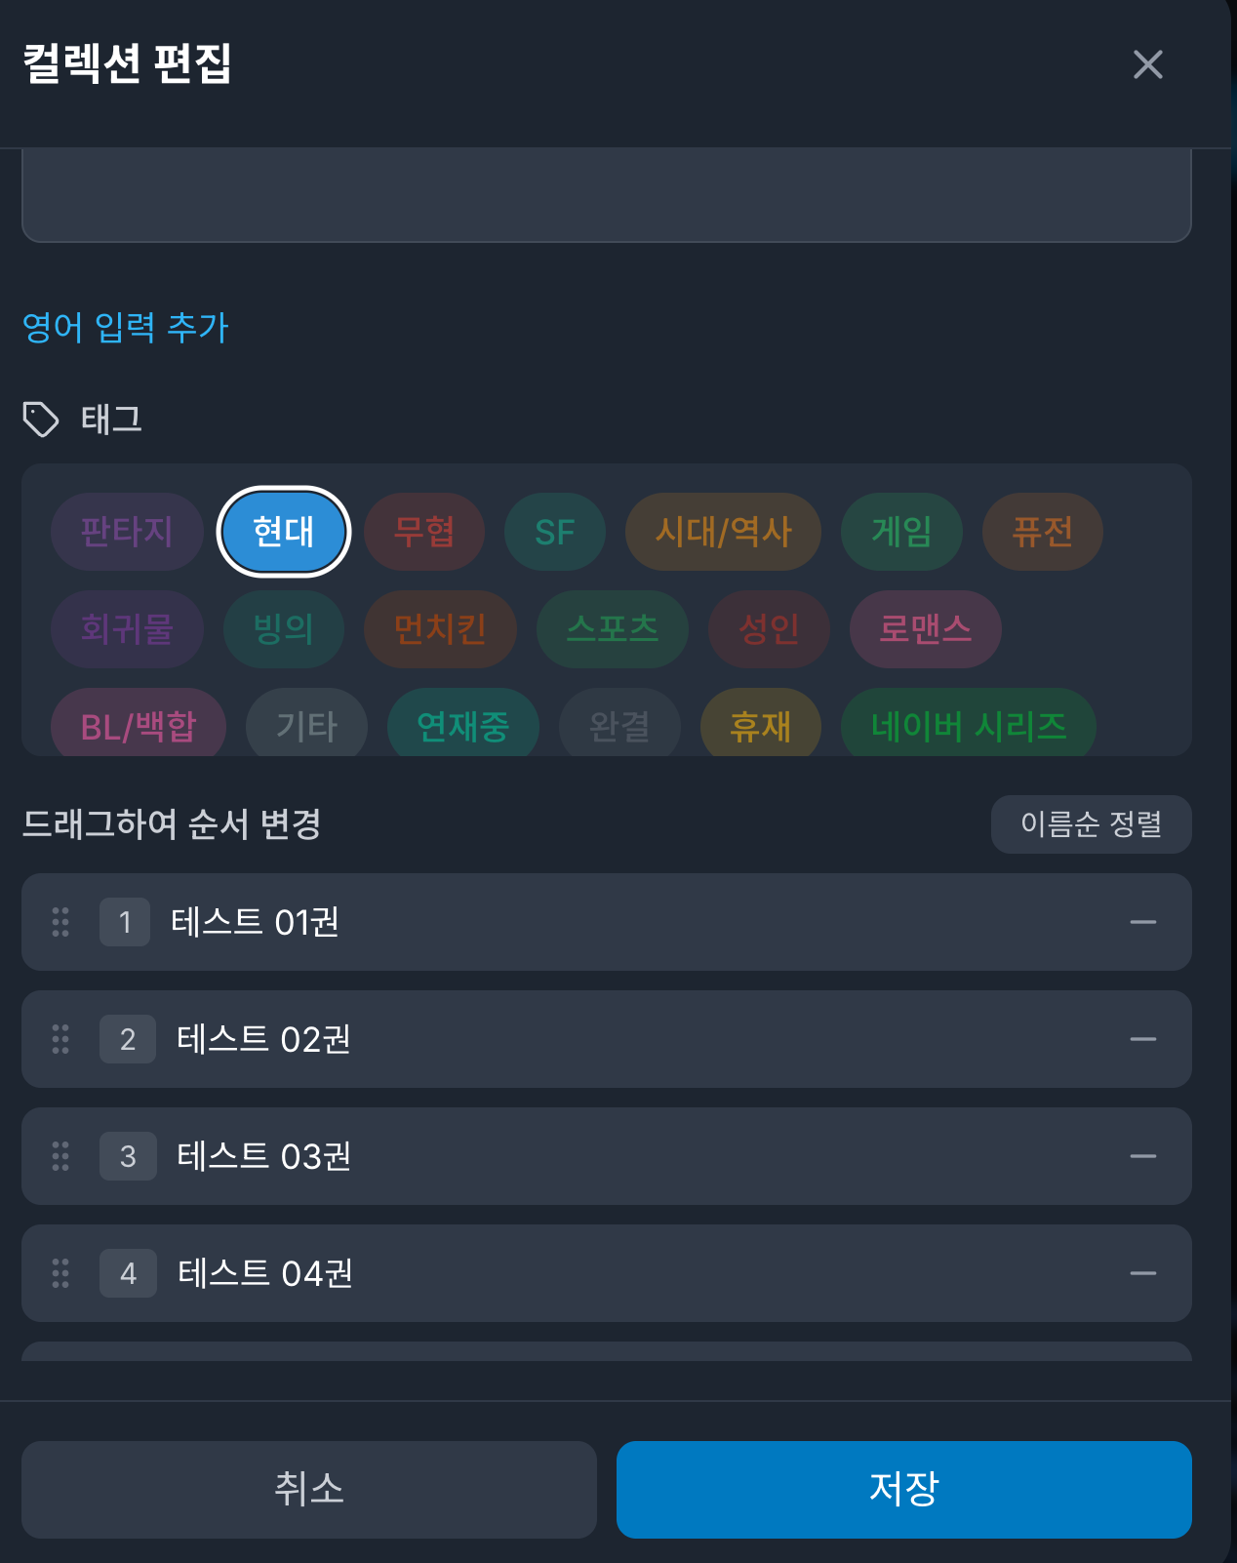
Task: Click the drag handle of 테스트 01권
Action: pos(60,922)
